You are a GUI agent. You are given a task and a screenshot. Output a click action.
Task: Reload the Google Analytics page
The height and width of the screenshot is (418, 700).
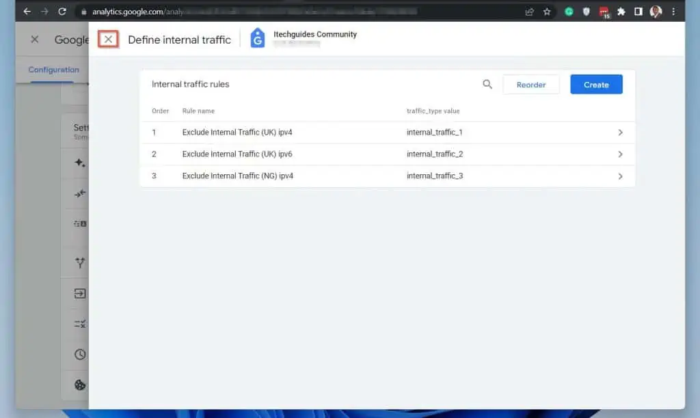62,12
